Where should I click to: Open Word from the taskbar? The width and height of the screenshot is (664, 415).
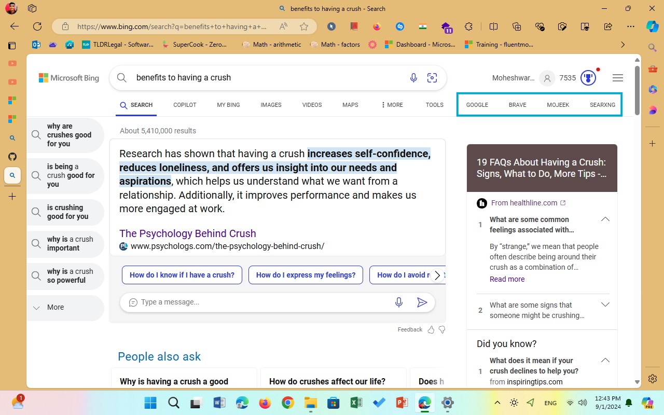point(219,403)
